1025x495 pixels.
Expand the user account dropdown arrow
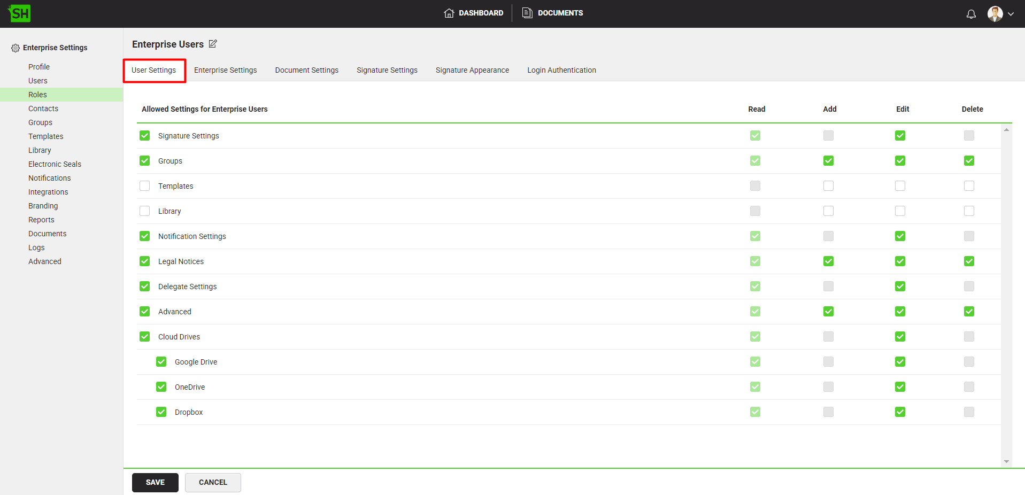(x=1011, y=14)
